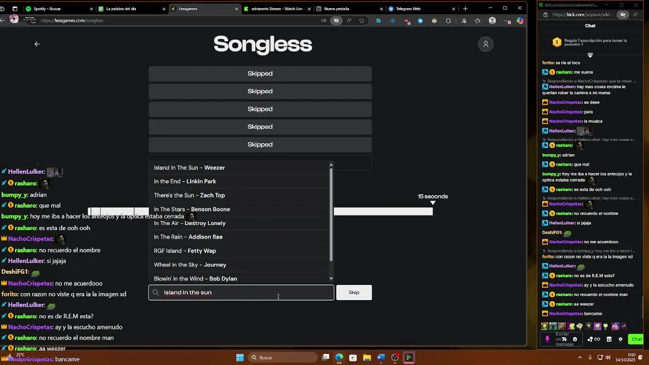
Task: Show hidden system tray icons chevron
Action: [580, 358]
